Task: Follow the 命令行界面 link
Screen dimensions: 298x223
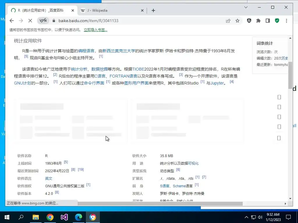Action: tap(94, 83)
